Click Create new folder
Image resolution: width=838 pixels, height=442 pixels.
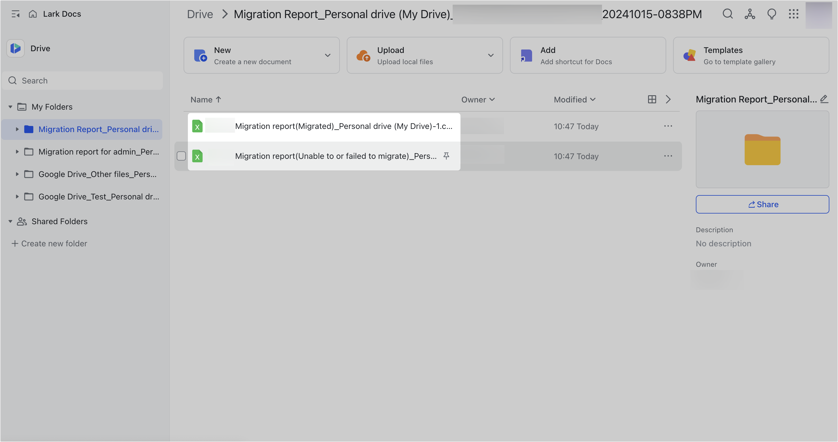[x=49, y=244]
